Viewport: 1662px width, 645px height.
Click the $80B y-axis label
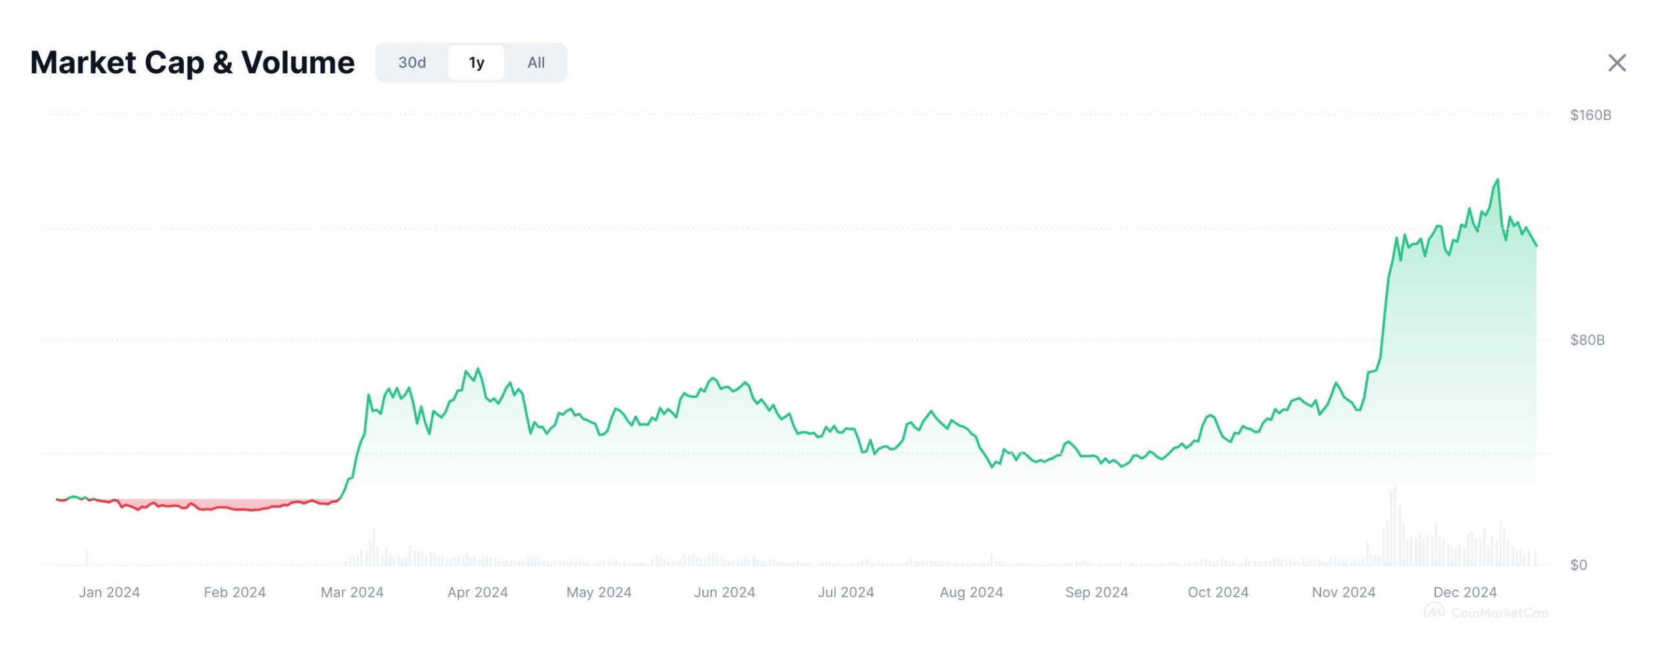(1587, 340)
